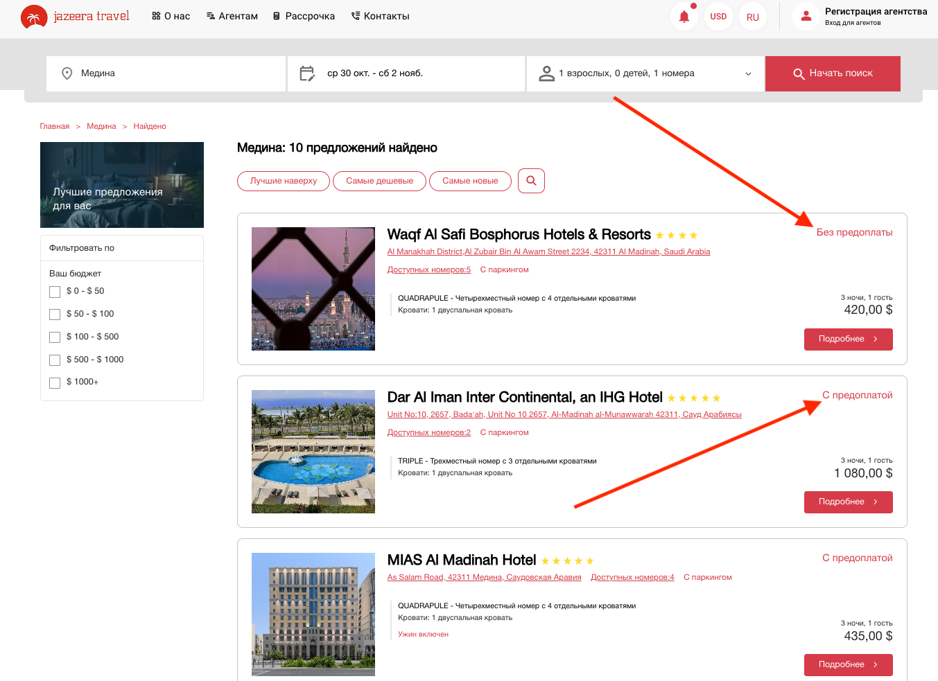Click the location pin icon in destination field
Screen dimensions: 938x681
pyautogui.click(x=67, y=73)
